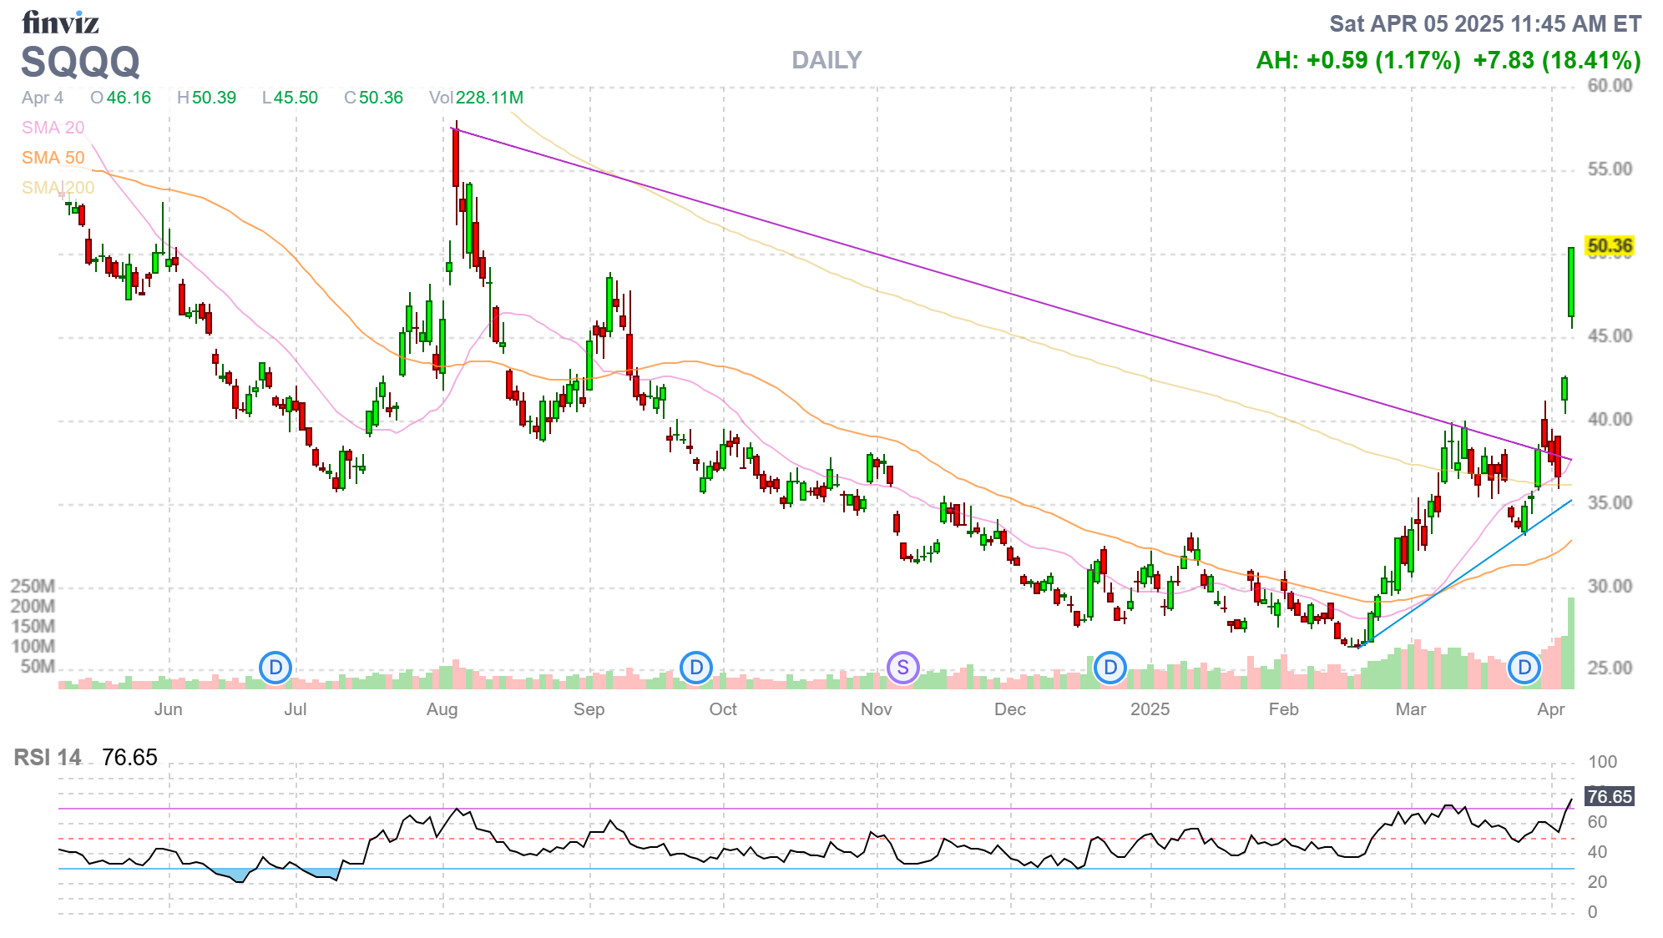Click the dividend D marker near Oct
This screenshot has width=1663, height=938.
pyautogui.click(x=696, y=668)
